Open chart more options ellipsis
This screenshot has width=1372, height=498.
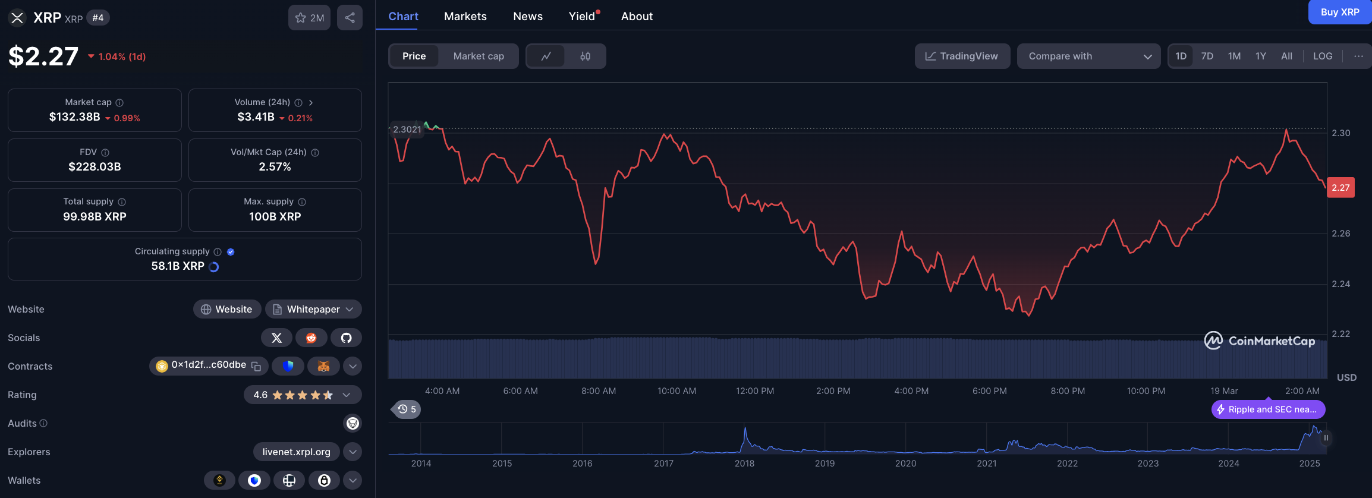(x=1358, y=56)
